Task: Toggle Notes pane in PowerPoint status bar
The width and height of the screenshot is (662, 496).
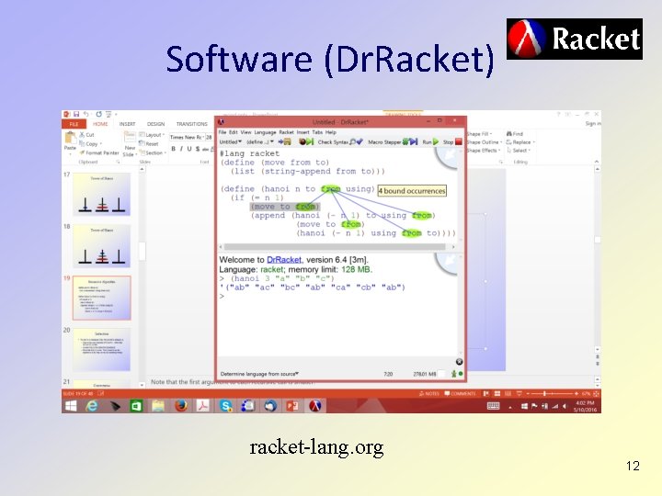Action: tap(429, 393)
